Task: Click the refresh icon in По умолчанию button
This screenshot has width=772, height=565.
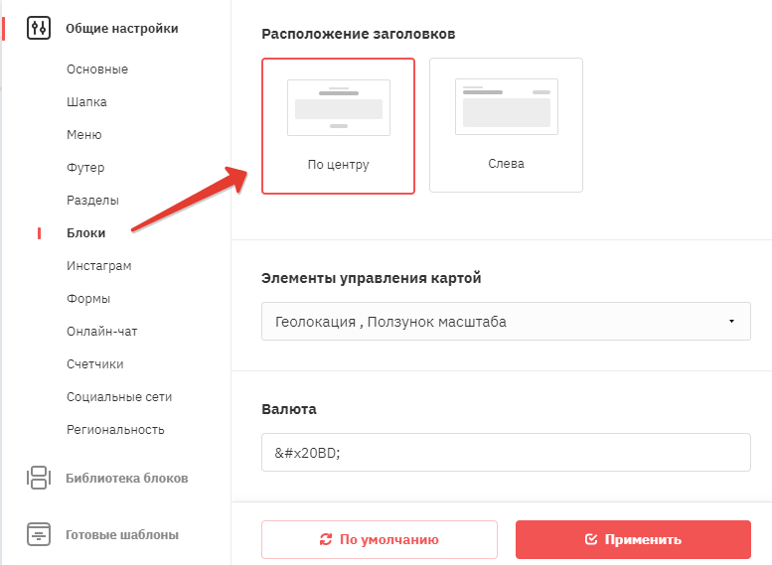Action: [x=326, y=539]
